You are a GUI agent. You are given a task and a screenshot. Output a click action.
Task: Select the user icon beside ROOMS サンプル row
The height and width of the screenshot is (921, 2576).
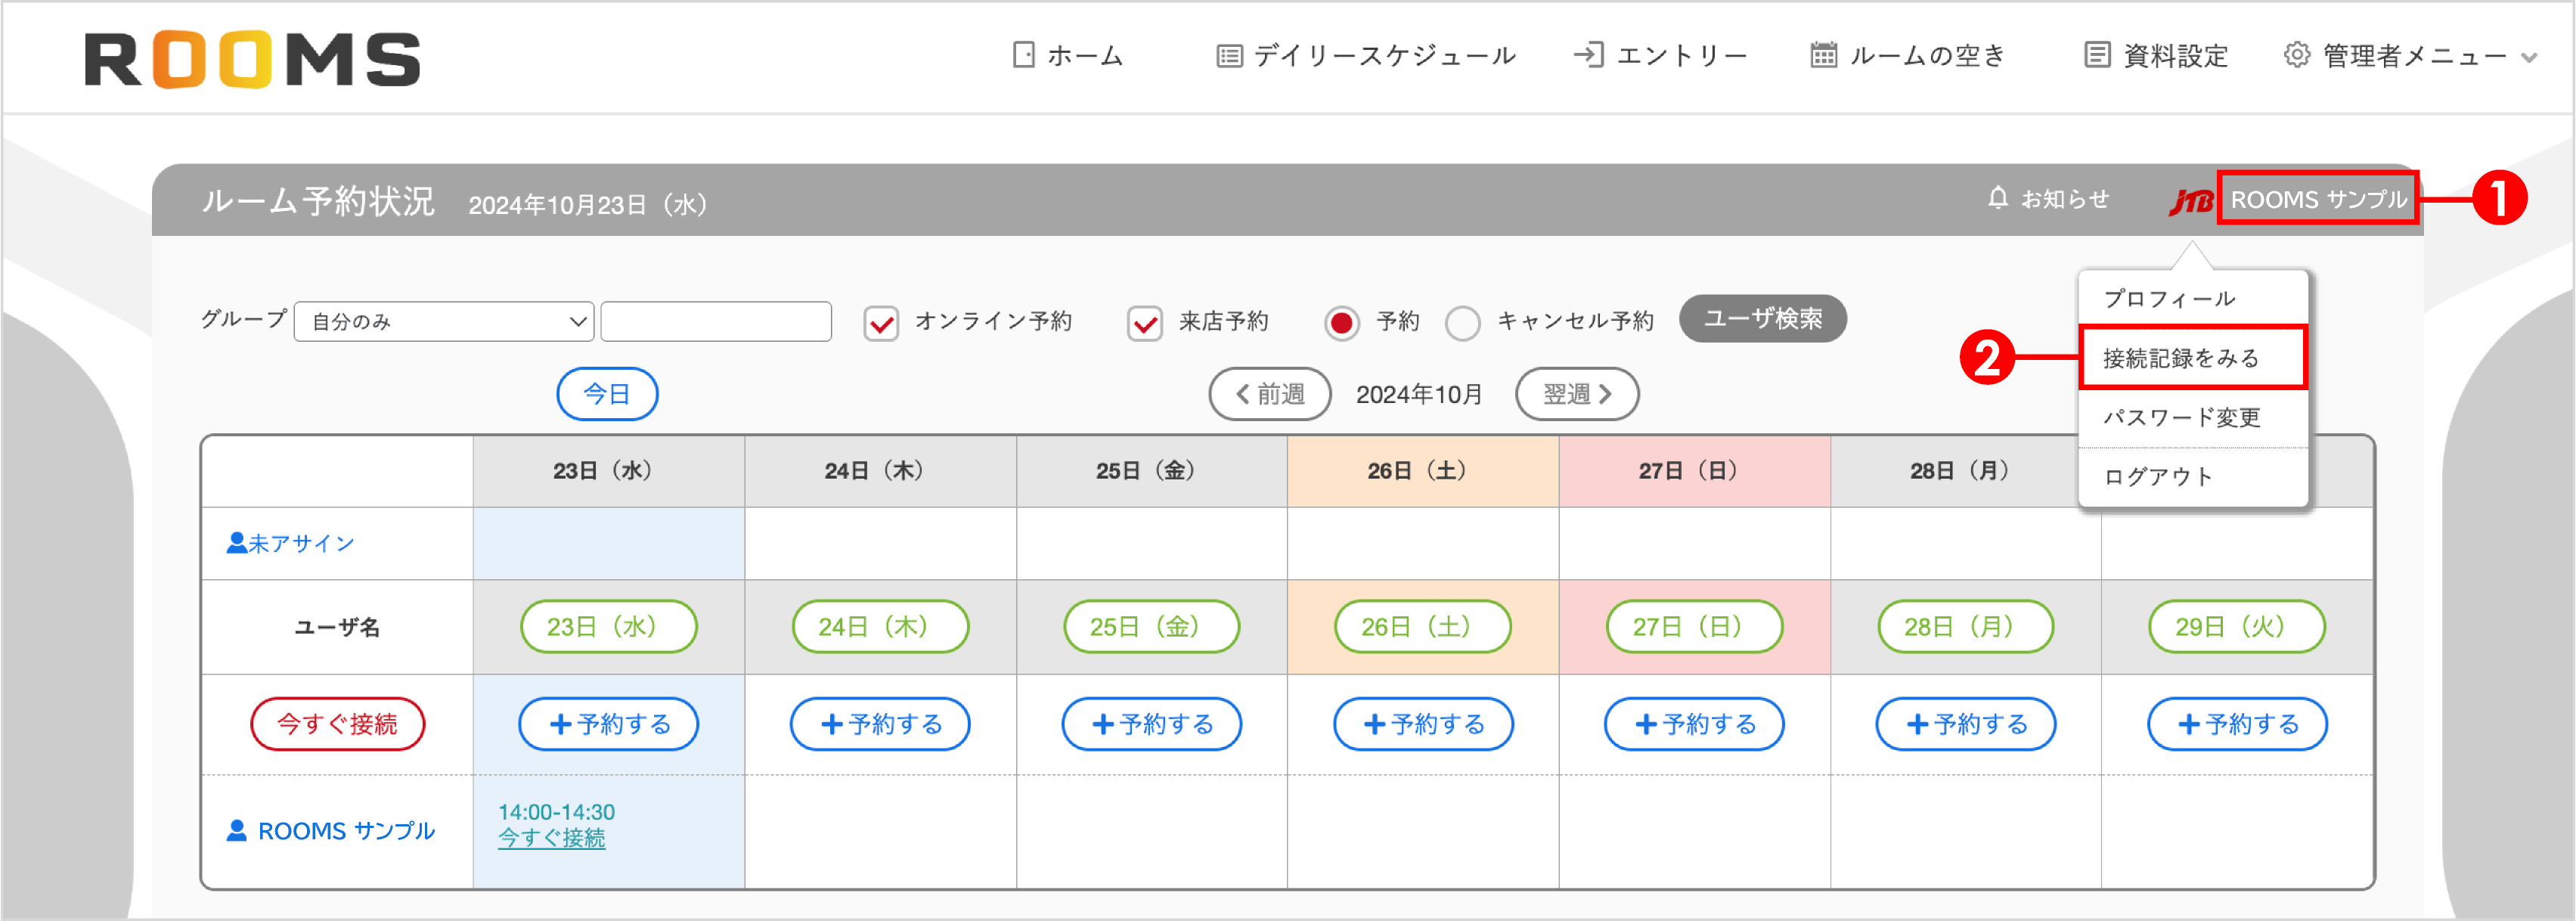[238, 830]
